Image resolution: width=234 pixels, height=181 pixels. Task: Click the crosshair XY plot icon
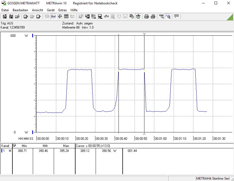tap(60, 16)
